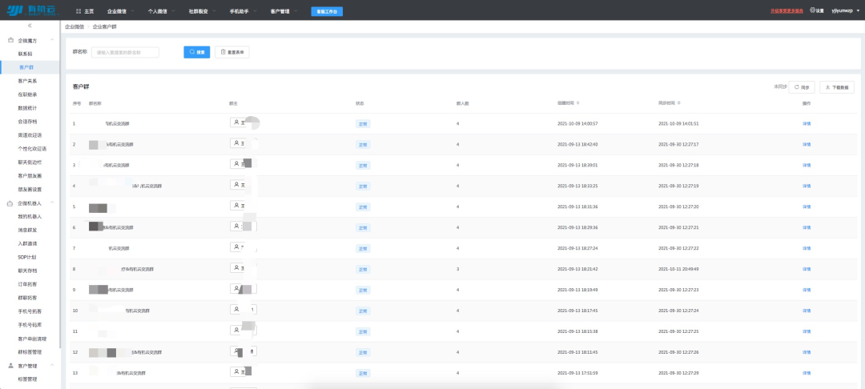Open 详情 for the first group row
The height and width of the screenshot is (389, 865).
pyautogui.click(x=807, y=124)
